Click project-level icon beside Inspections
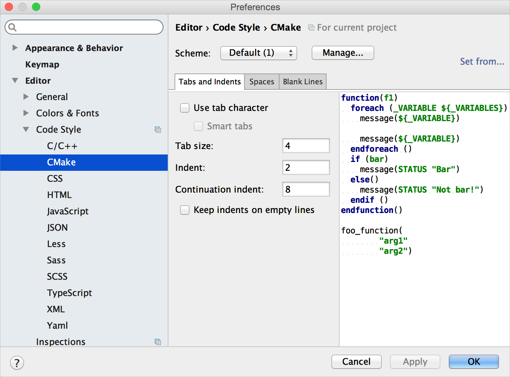Viewport: 510px width, 377px height. (157, 342)
